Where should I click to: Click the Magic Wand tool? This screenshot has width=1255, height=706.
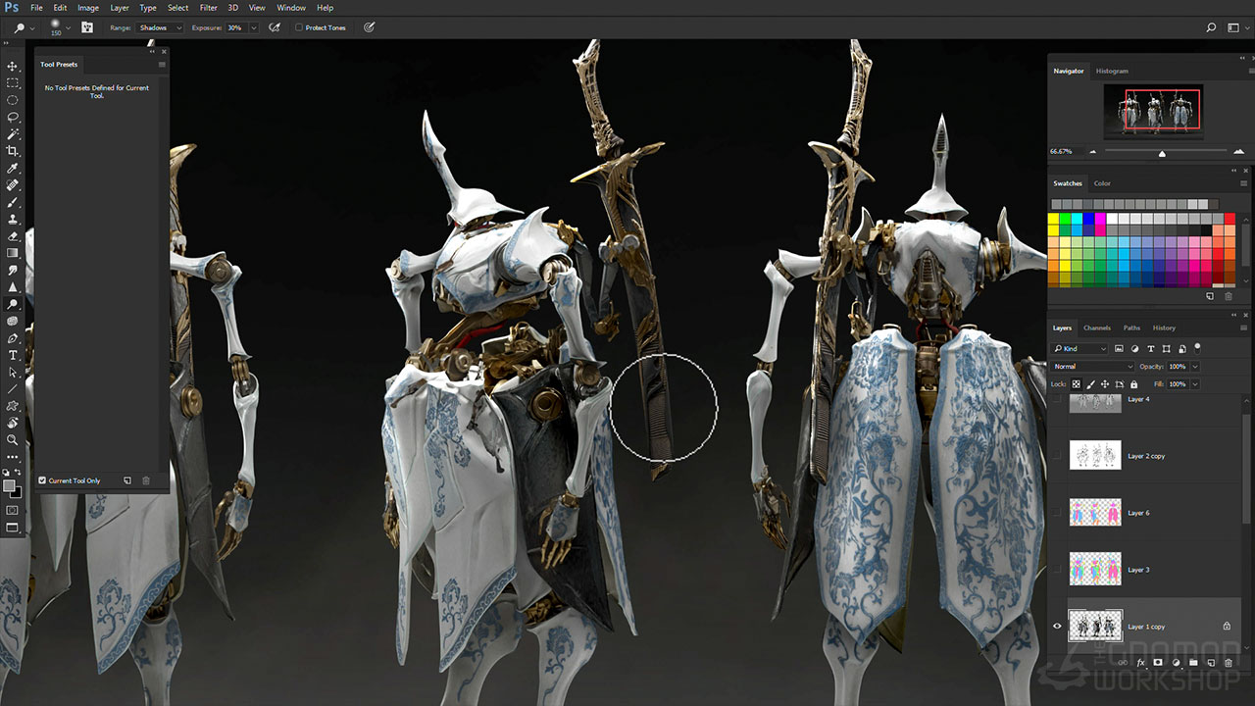13,134
